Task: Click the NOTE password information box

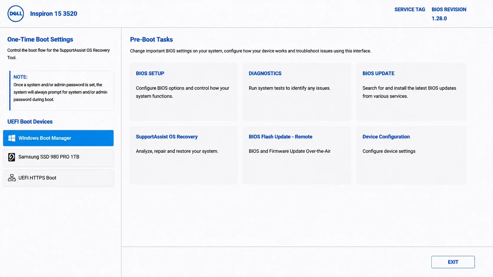Action: pos(61,90)
